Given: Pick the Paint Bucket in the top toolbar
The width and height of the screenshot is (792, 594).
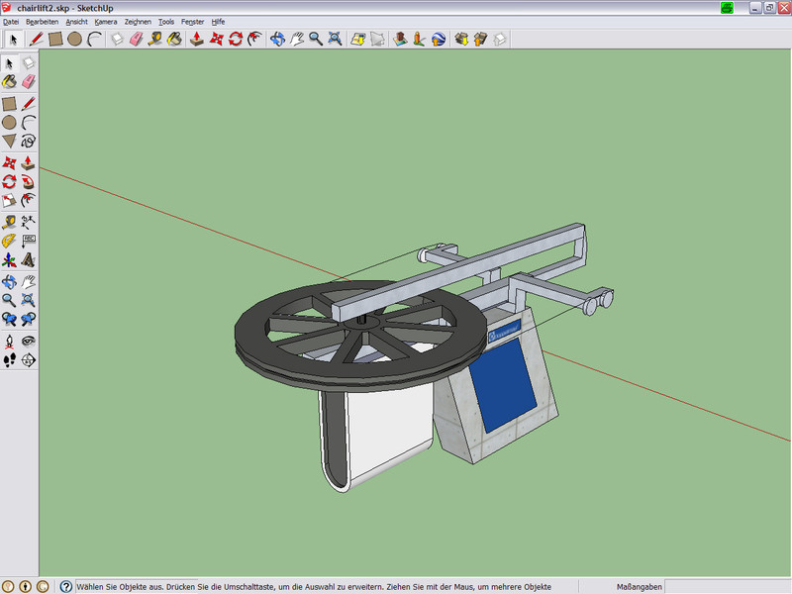Looking at the screenshot, I should 174,39.
